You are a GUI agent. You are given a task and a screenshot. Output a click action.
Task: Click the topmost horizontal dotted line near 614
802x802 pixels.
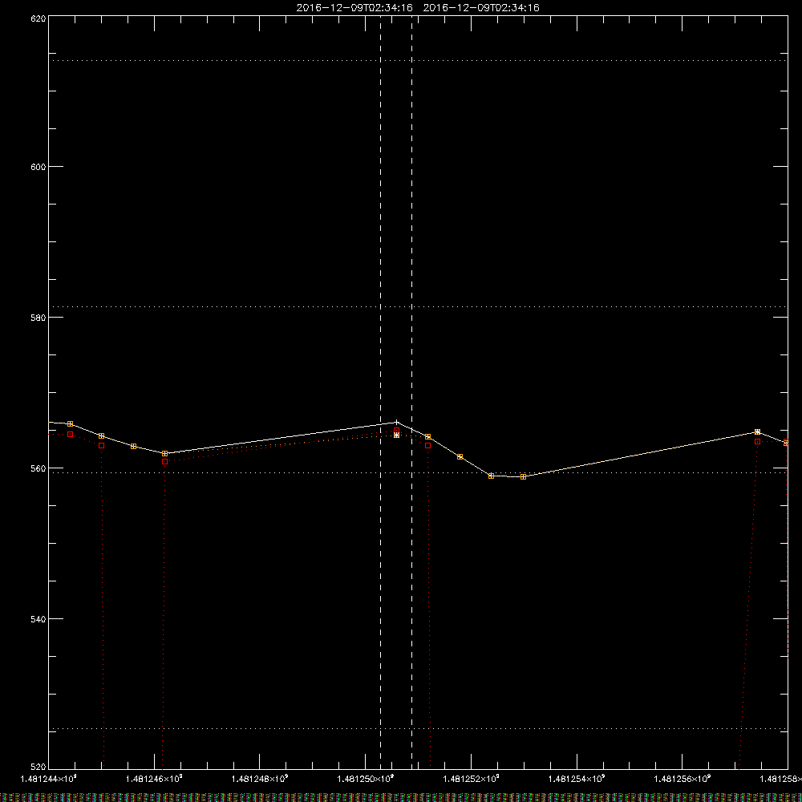coord(418,60)
